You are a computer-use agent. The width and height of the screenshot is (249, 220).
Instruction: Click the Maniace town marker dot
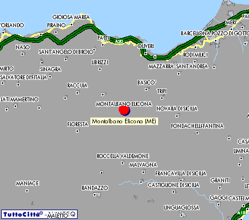pyautogui.click(x=27, y=190)
